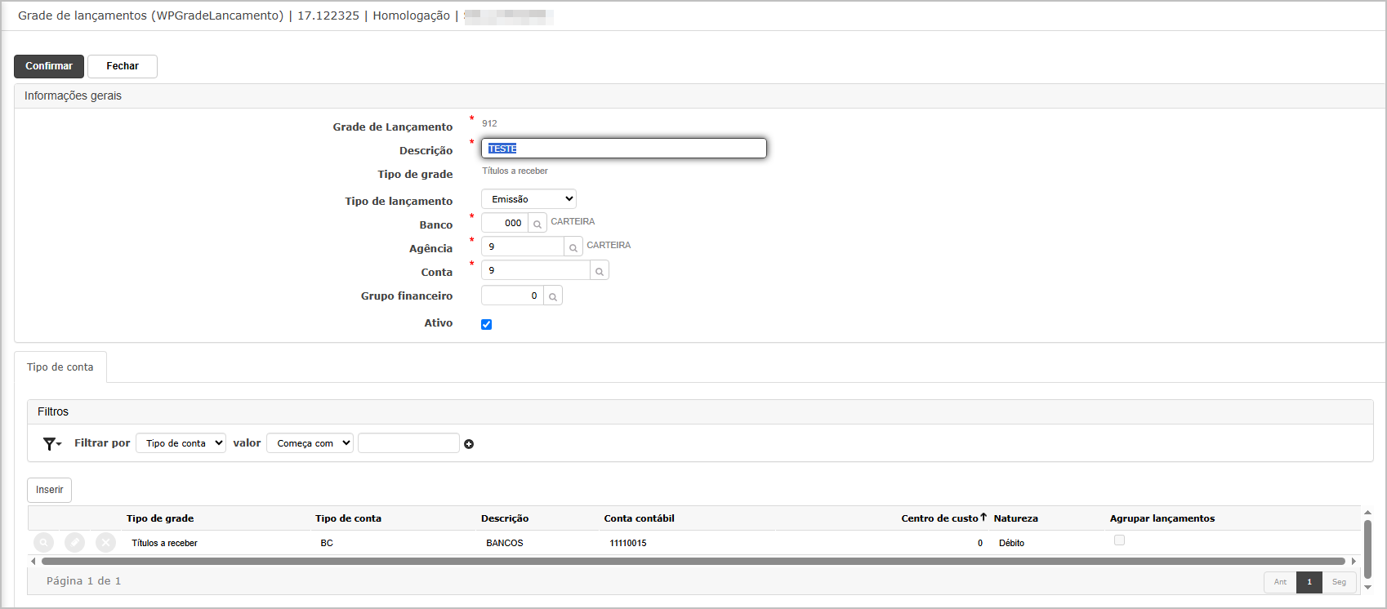Click the plus icon to add filter
Viewport: 1387px width, 609px height.
469,444
